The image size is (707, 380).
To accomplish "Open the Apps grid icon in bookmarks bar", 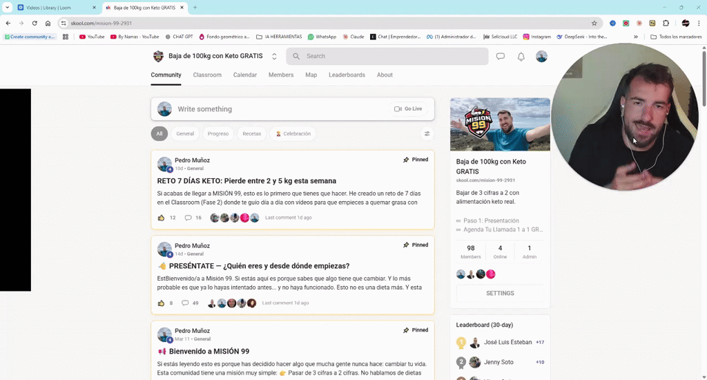I will coord(66,37).
